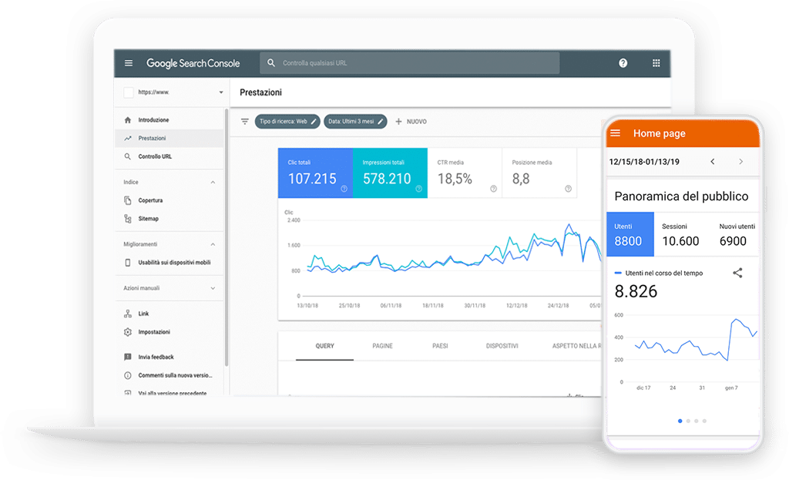Open the Google apps grid icon
This screenshot has height=480, width=789.
[656, 63]
